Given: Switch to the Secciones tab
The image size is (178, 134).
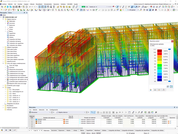Looking at the screenshot, I should point(54,130).
